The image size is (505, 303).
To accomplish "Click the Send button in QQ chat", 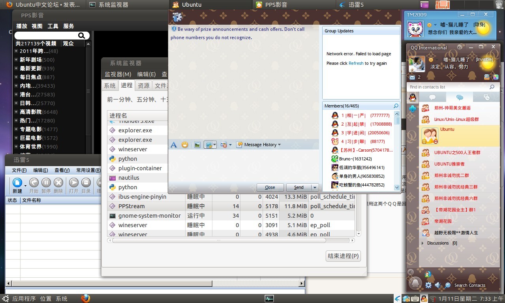I will coord(299,187).
